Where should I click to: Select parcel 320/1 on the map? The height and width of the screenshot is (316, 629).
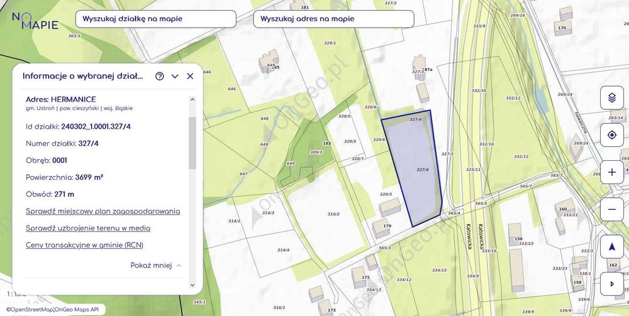pos(330,43)
